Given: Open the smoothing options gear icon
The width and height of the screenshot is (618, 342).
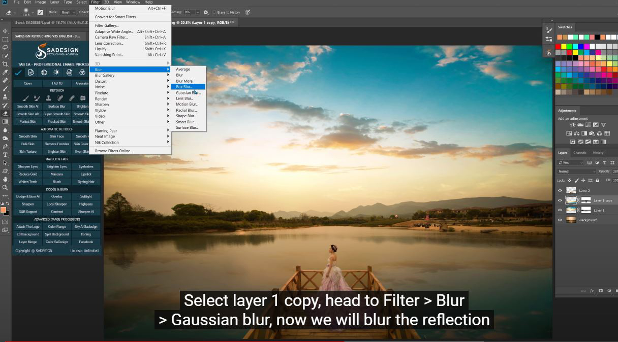Looking at the screenshot, I should coord(206,12).
